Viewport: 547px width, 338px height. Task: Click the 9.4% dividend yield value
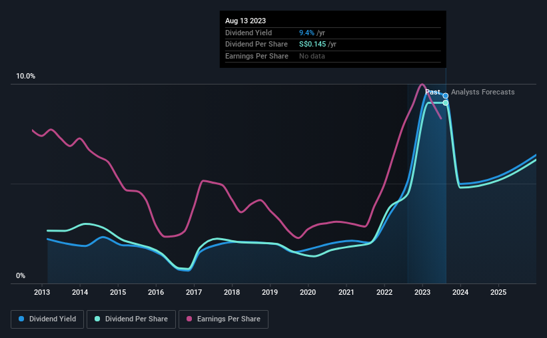(306, 33)
